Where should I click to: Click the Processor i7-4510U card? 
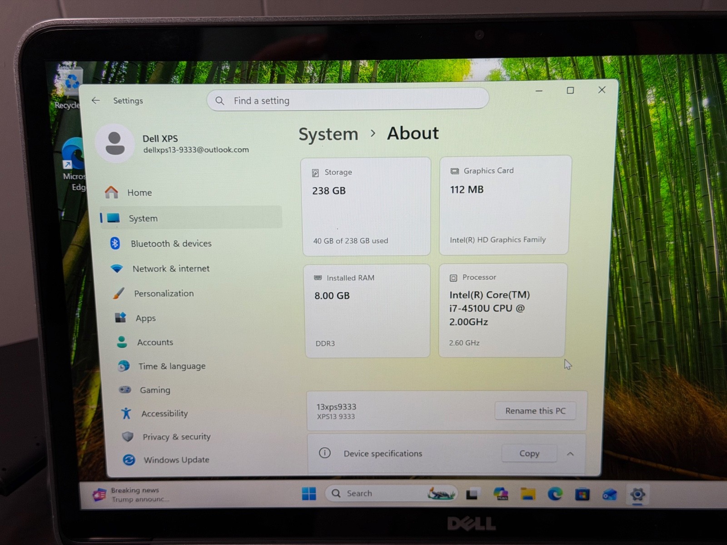pyautogui.click(x=503, y=310)
